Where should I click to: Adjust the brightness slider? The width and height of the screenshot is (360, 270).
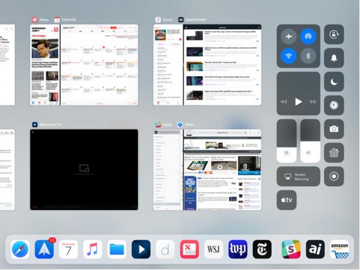pos(286,141)
